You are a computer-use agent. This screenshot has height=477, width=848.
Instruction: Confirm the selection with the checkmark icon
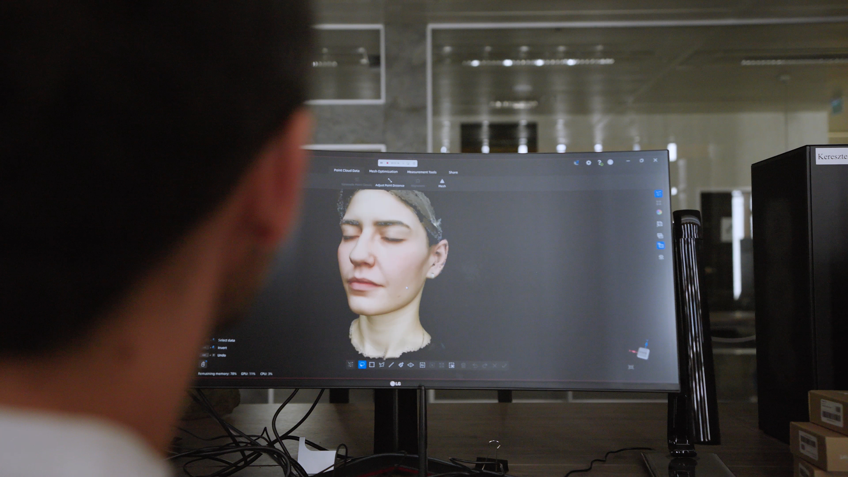click(x=503, y=365)
